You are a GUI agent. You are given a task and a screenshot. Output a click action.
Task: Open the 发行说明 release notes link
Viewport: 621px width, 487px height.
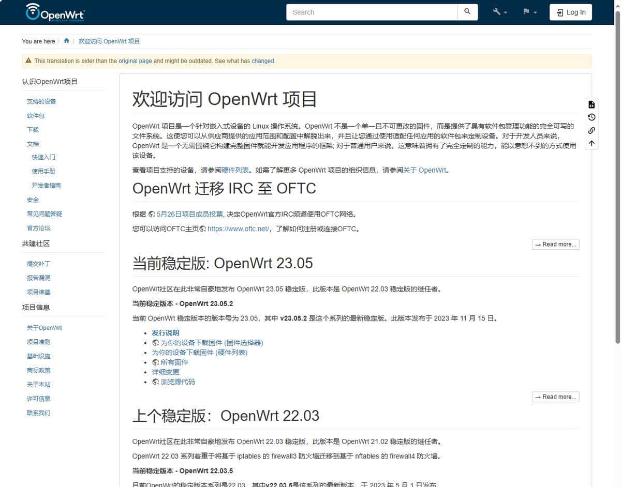click(165, 332)
